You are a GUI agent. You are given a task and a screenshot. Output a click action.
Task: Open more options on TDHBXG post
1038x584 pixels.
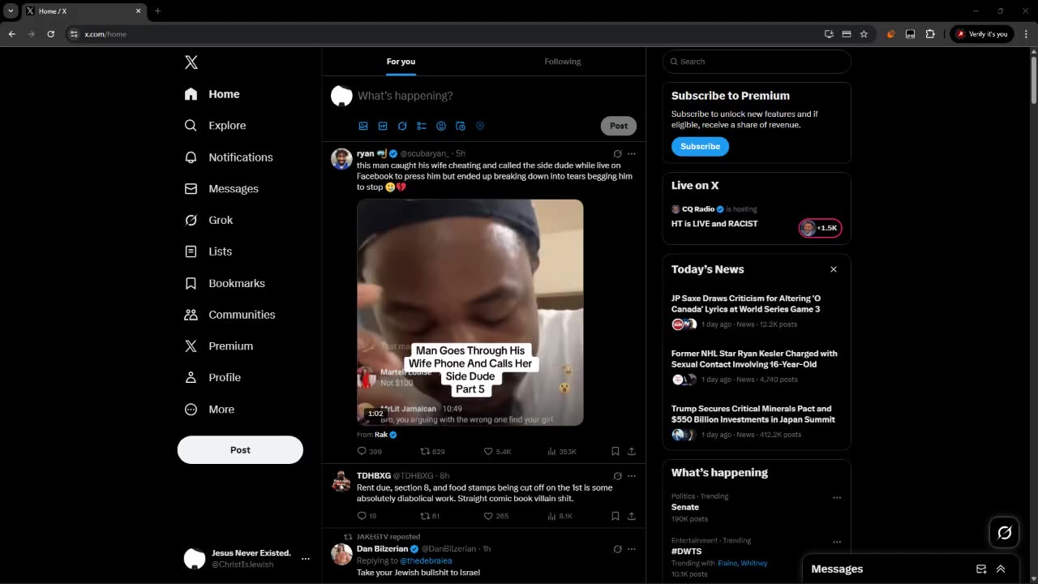632,475
